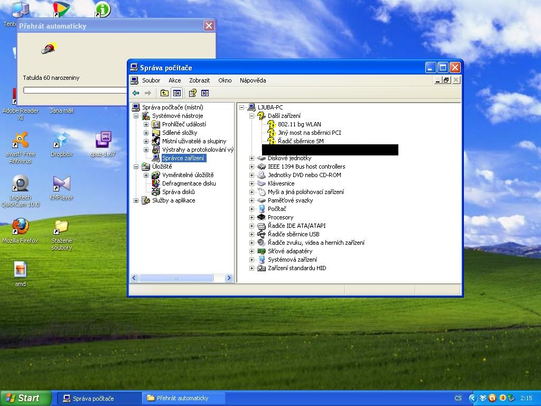Expand the Klávesnice category
This screenshot has width=541, height=406.
pyautogui.click(x=252, y=183)
